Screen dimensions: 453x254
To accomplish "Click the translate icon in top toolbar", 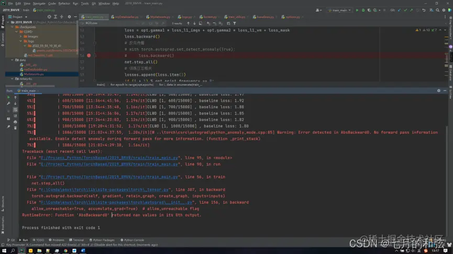I will click(432, 10).
